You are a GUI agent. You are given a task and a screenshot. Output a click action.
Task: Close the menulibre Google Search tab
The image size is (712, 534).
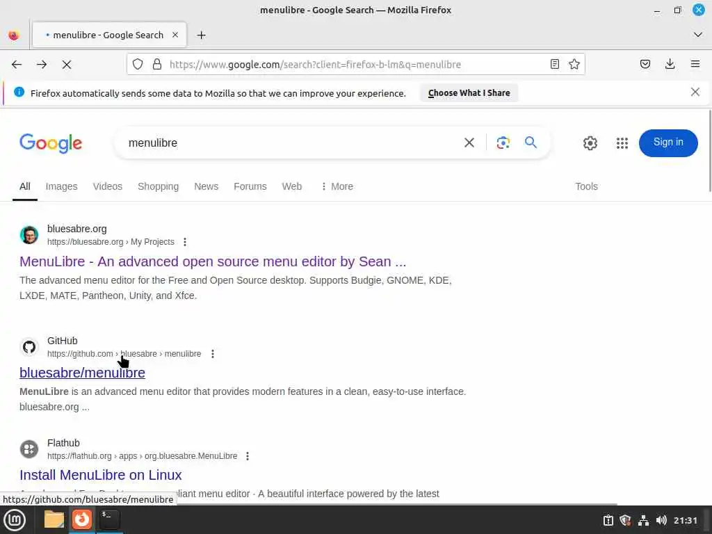pos(175,35)
